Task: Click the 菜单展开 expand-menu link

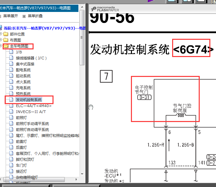Action: click(x=11, y=16)
